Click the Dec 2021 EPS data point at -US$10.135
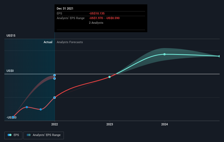This screenshot has height=142, width=224. click(54, 98)
